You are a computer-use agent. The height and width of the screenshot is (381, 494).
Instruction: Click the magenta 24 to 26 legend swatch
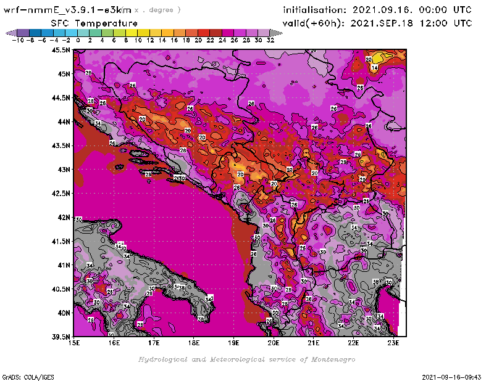point(227,33)
